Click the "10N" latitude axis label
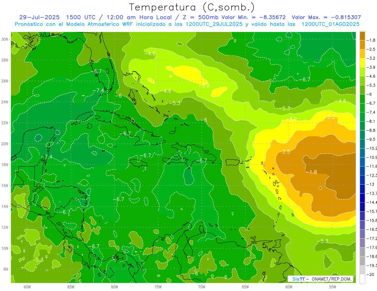 tap(5, 248)
